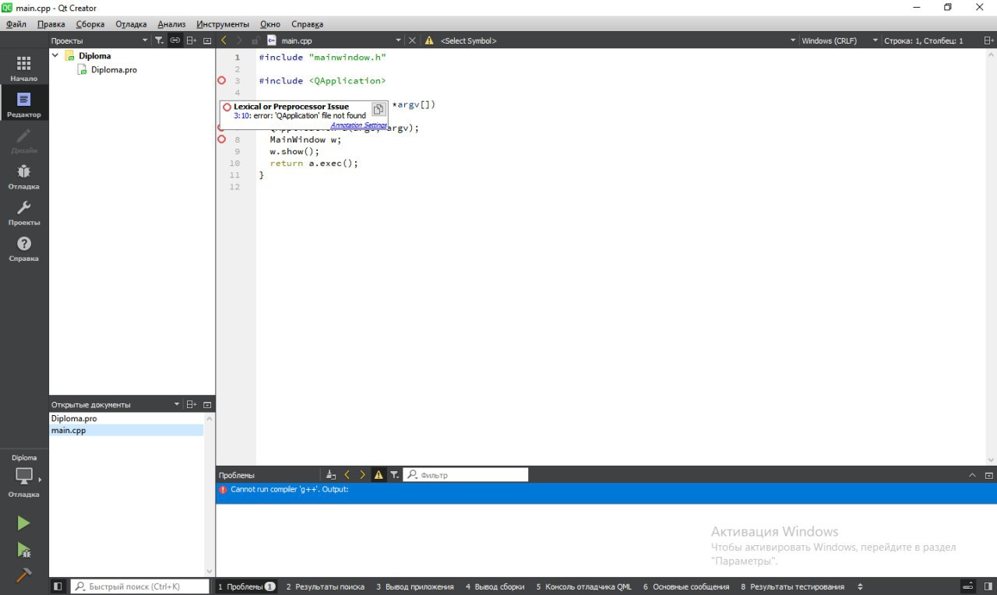Image resolution: width=997 pixels, height=595 pixels.
Task: Click the green Run button
Action: coord(23,523)
